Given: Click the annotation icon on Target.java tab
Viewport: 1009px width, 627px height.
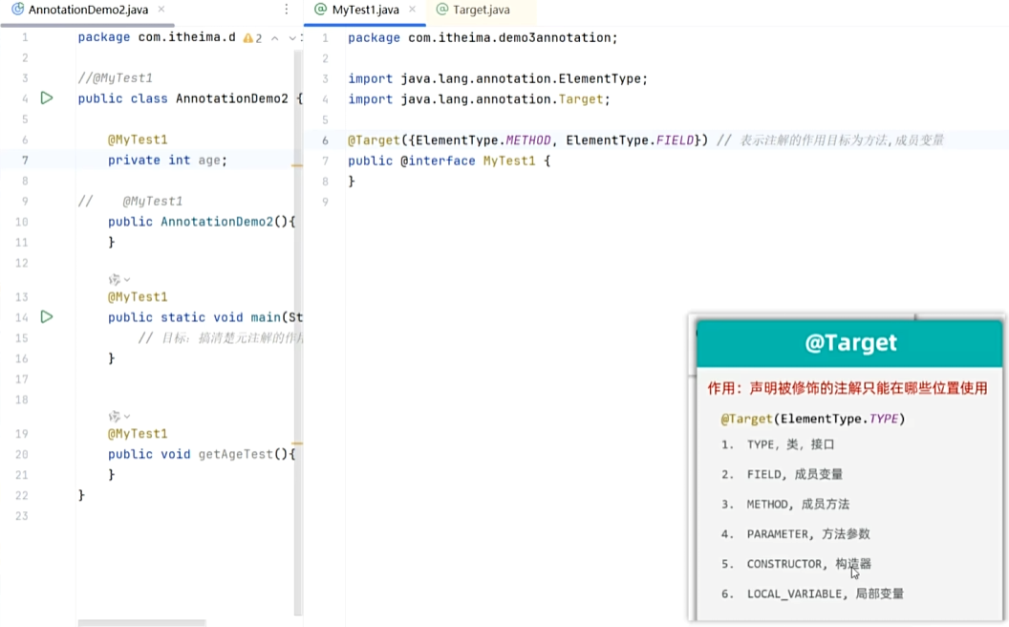Looking at the screenshot, I should (442, 9).
